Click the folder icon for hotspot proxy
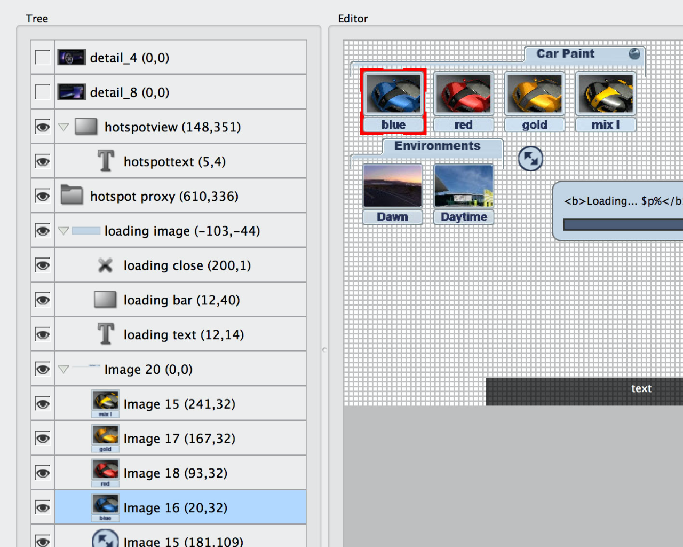This screenshot has width=683, height=547. 72,195
